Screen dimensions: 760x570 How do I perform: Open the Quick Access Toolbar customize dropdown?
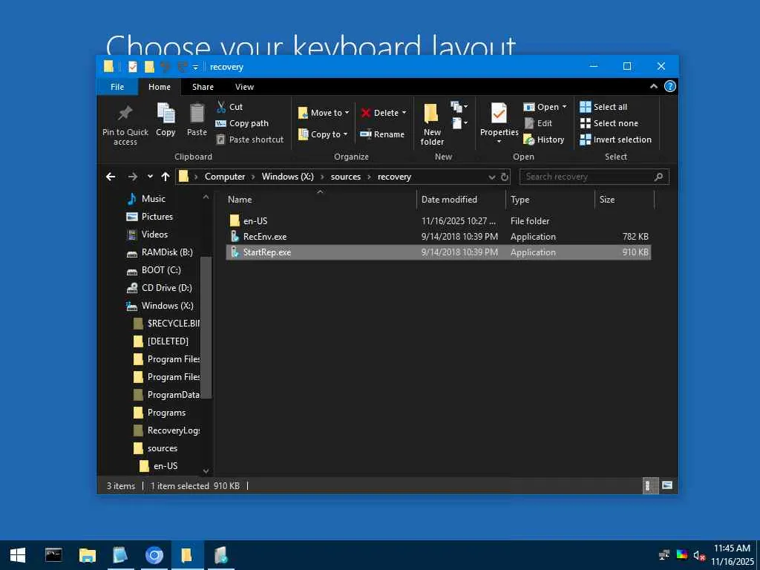[x=195, y=68]
